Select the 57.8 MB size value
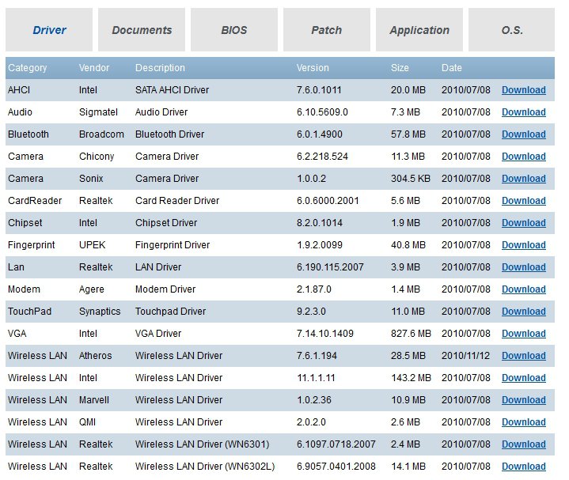This screenshot has width=569, height=480. click(x=408, y=134)
